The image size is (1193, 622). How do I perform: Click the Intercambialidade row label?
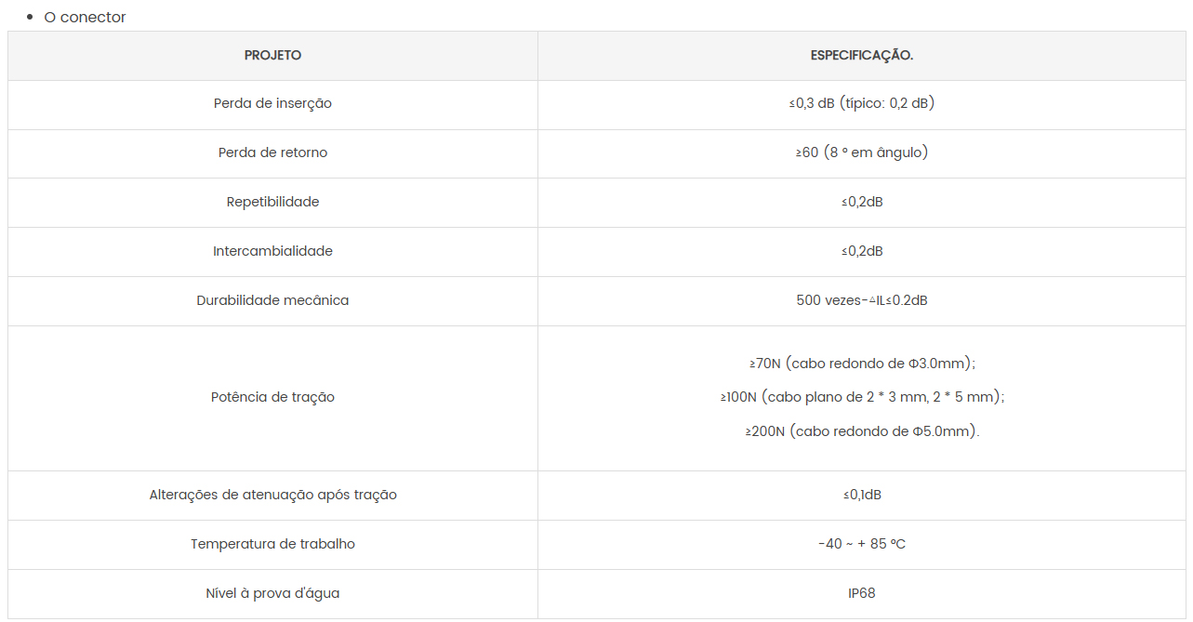272,251
